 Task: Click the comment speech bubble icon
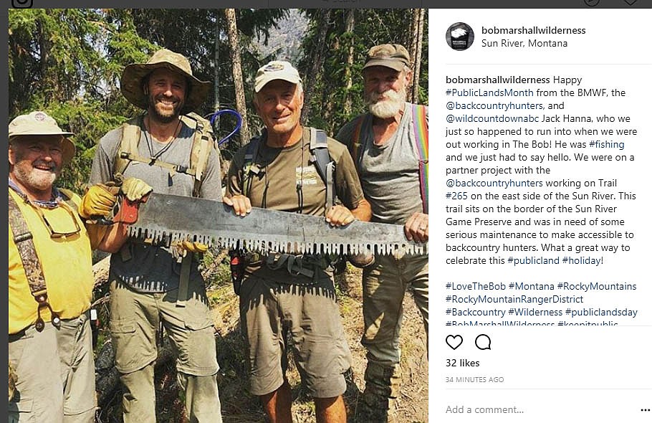[483, 342]
